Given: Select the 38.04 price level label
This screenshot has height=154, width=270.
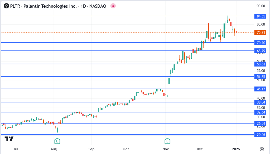Looking at the screenshot, I should pyautogui.click(x=261, y=102).
